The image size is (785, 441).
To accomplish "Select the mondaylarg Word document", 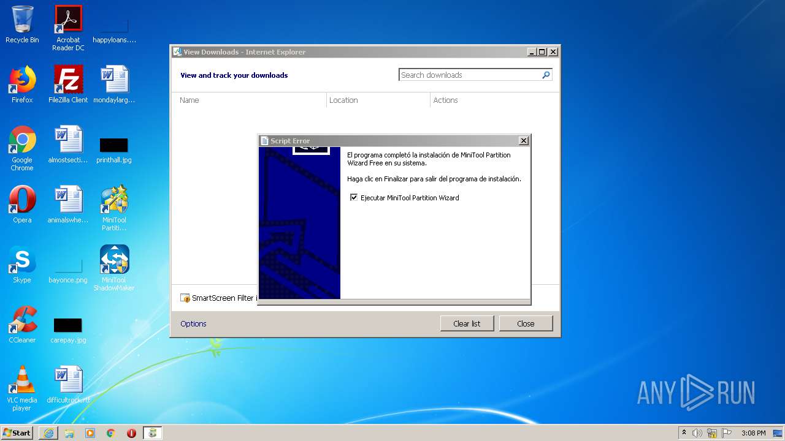I will (114, 85).
